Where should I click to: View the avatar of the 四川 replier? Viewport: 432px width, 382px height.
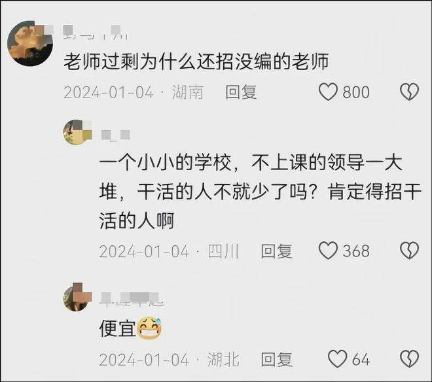click(77, 132)
